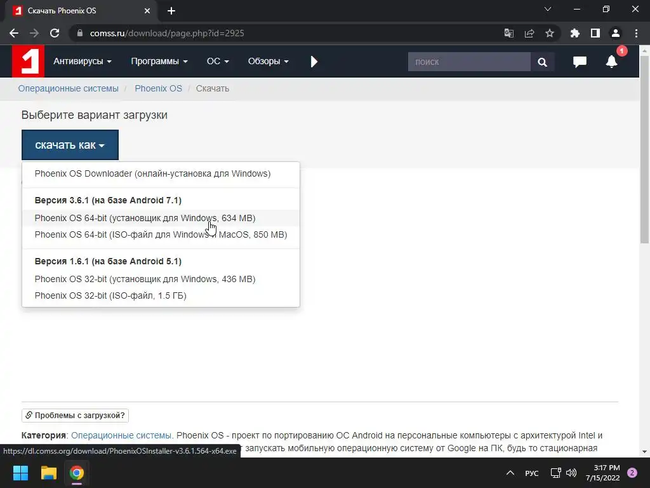
Task: Click the Chrome taskbar icon
Action: pyautogui.click(x=77, y=473)
